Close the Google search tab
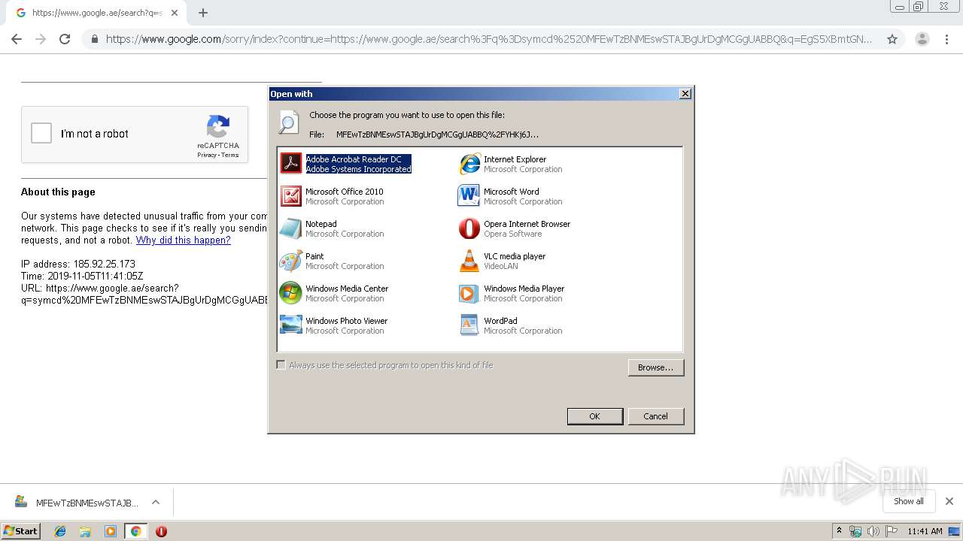 tap(175, 13)
